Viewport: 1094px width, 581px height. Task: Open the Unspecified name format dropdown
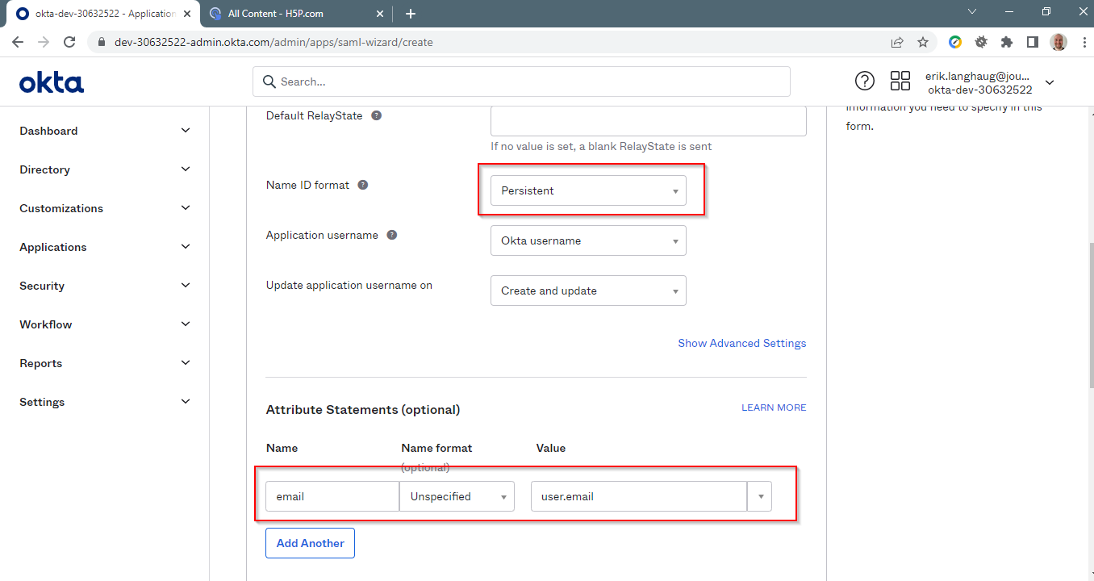[x=457, y=496]
